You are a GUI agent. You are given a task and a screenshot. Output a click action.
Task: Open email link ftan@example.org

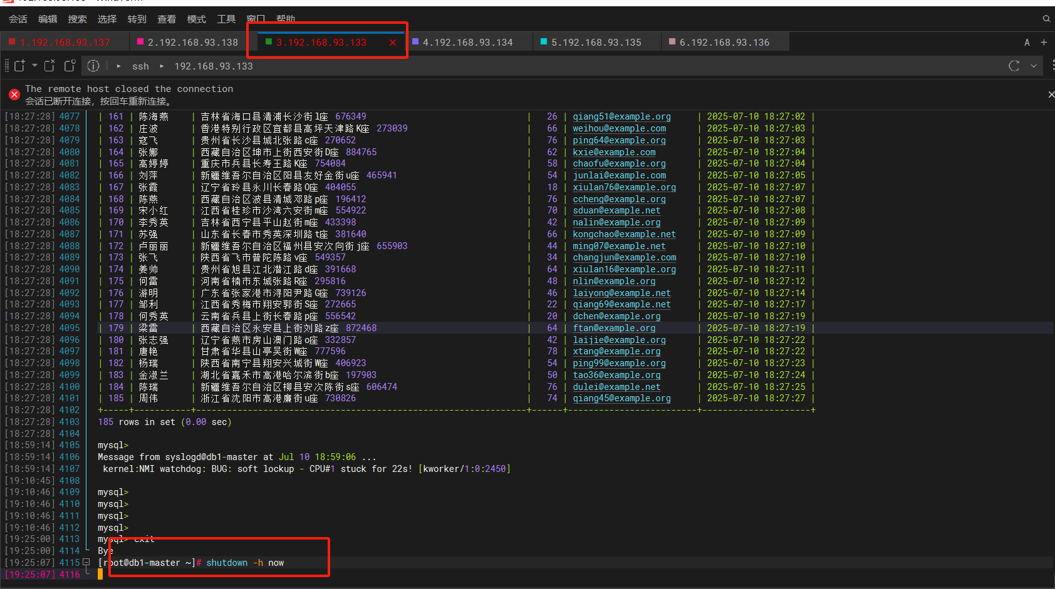coord(614,328)
